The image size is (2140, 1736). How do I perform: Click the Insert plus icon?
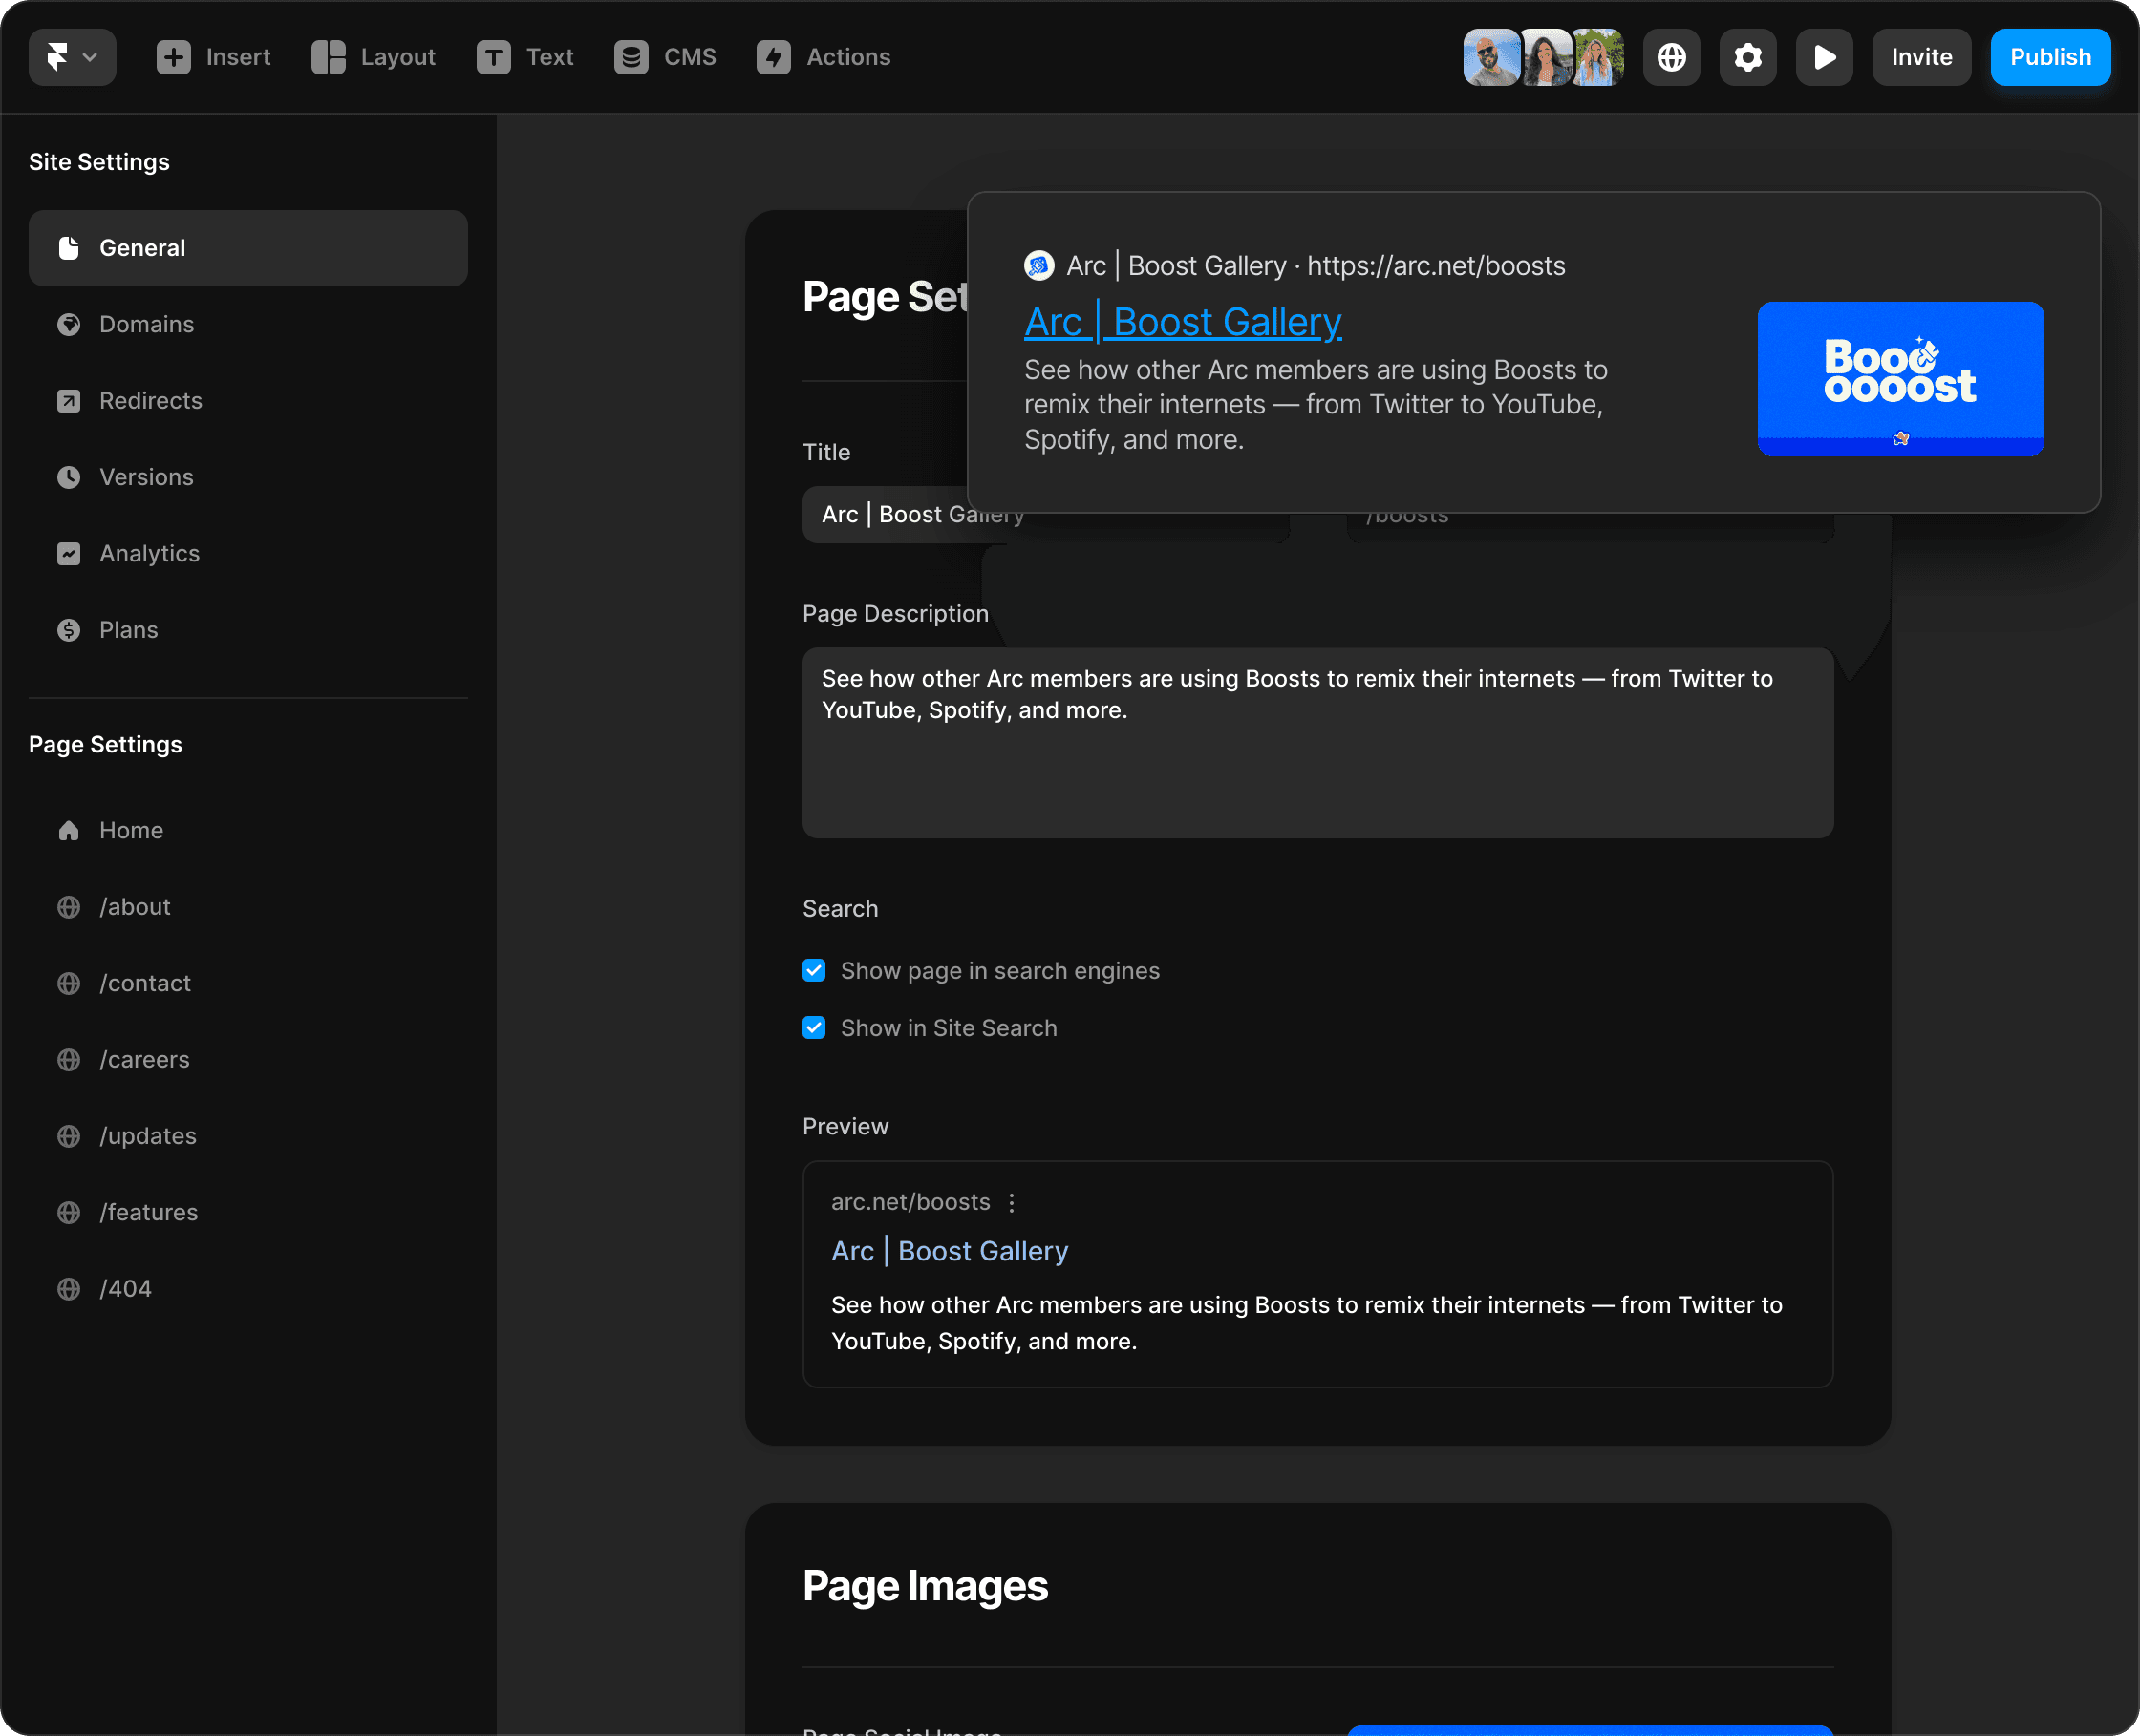[173, 57]
